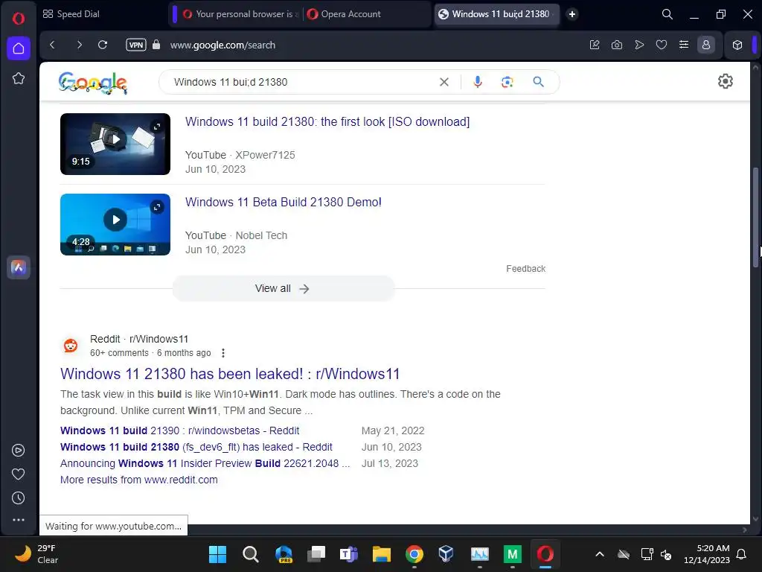
Task: Click View all videos button
Action: [284, 288]
